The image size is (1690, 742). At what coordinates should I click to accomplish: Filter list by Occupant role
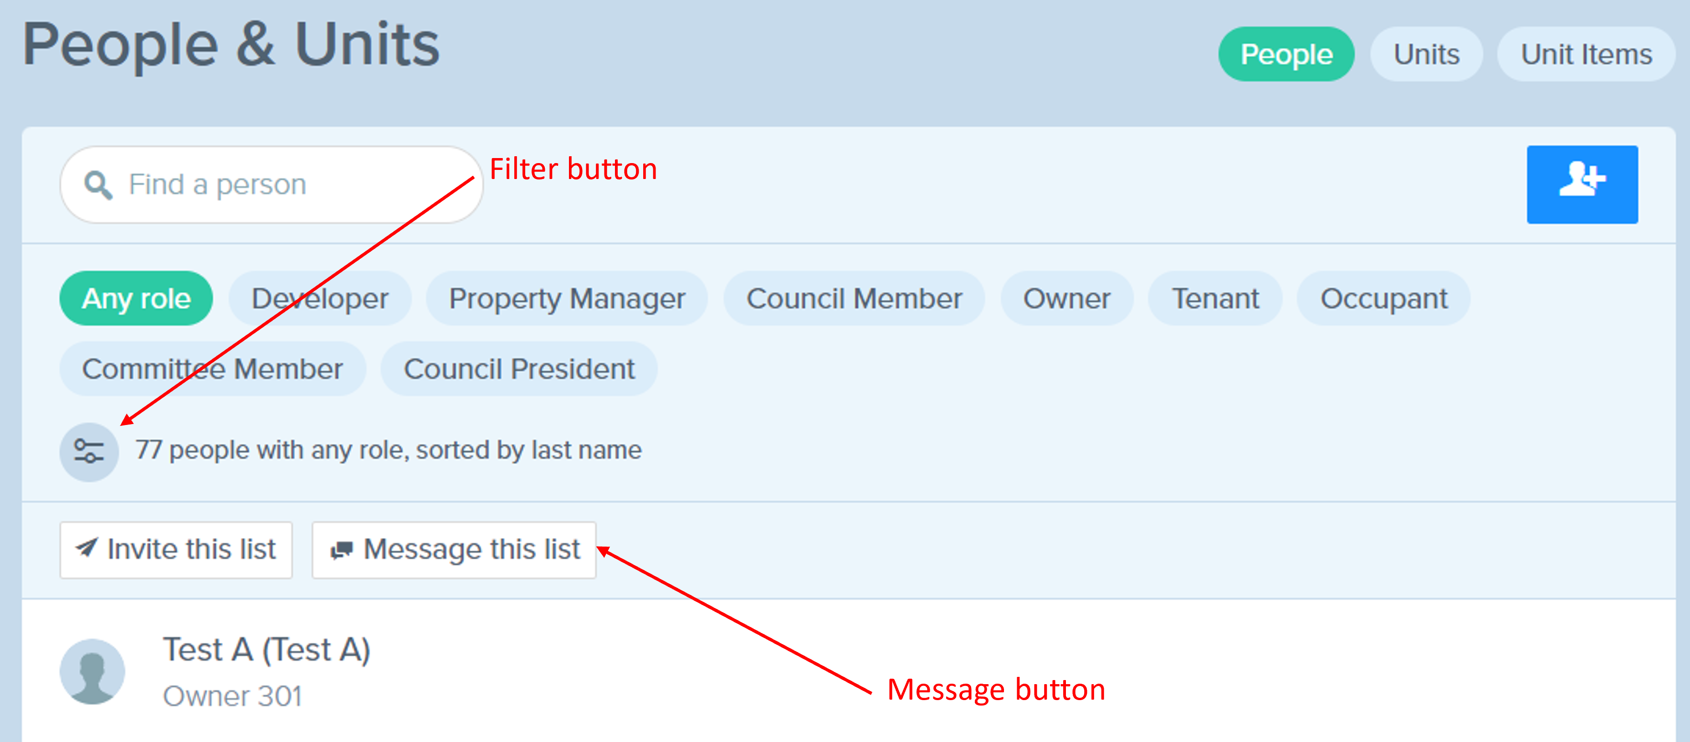1383,298
